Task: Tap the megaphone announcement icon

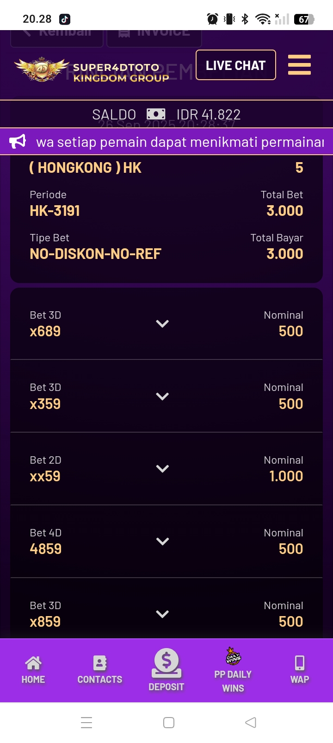Action: (18, 142)
